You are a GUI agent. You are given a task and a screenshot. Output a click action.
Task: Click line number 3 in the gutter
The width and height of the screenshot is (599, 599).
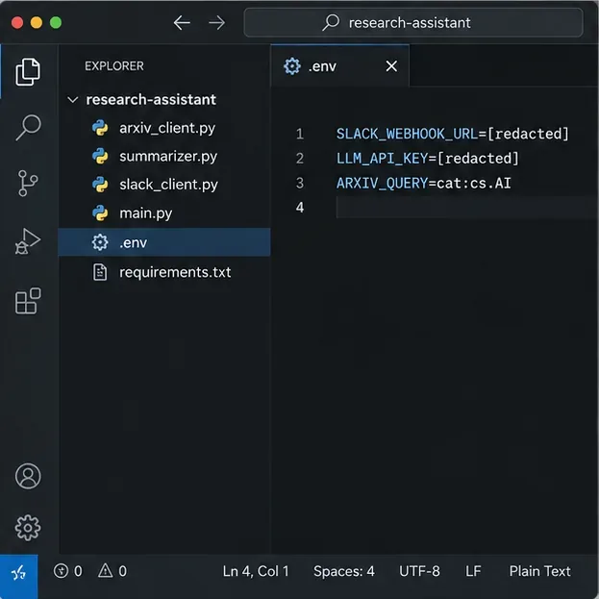pos(300,184)
